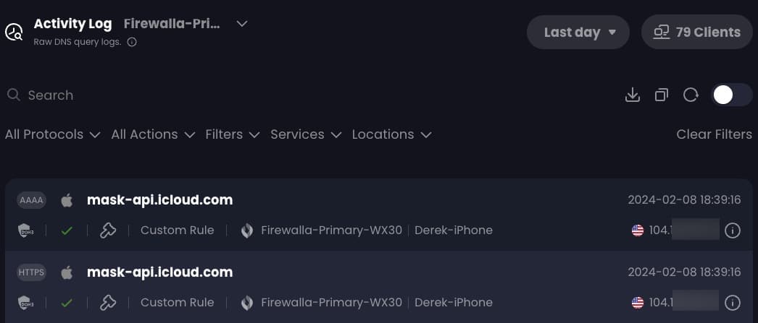Viewport: 758px width, 323px height.
Task: Click the 79 Clients button
Action: pos(697,33)
